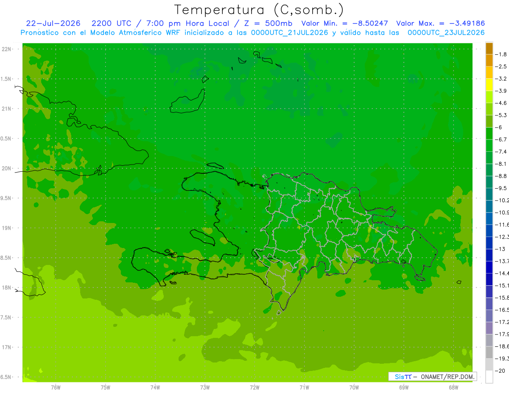Pick the teal swatch between -8.8 and -9.5
509x393 pixels.
click(489, 182)
